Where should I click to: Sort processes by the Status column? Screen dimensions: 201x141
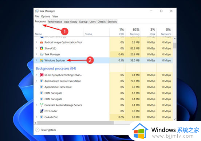click(88, 34)
